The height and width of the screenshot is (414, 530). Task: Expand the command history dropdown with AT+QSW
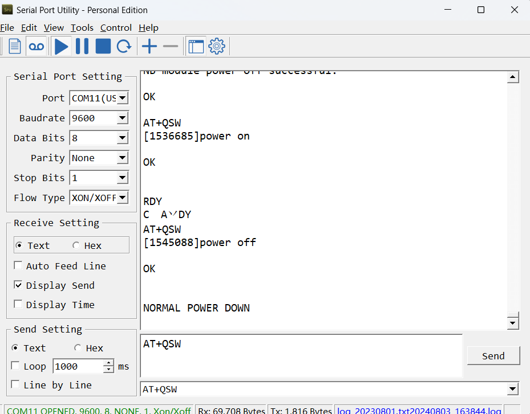[x=513, y=389]
